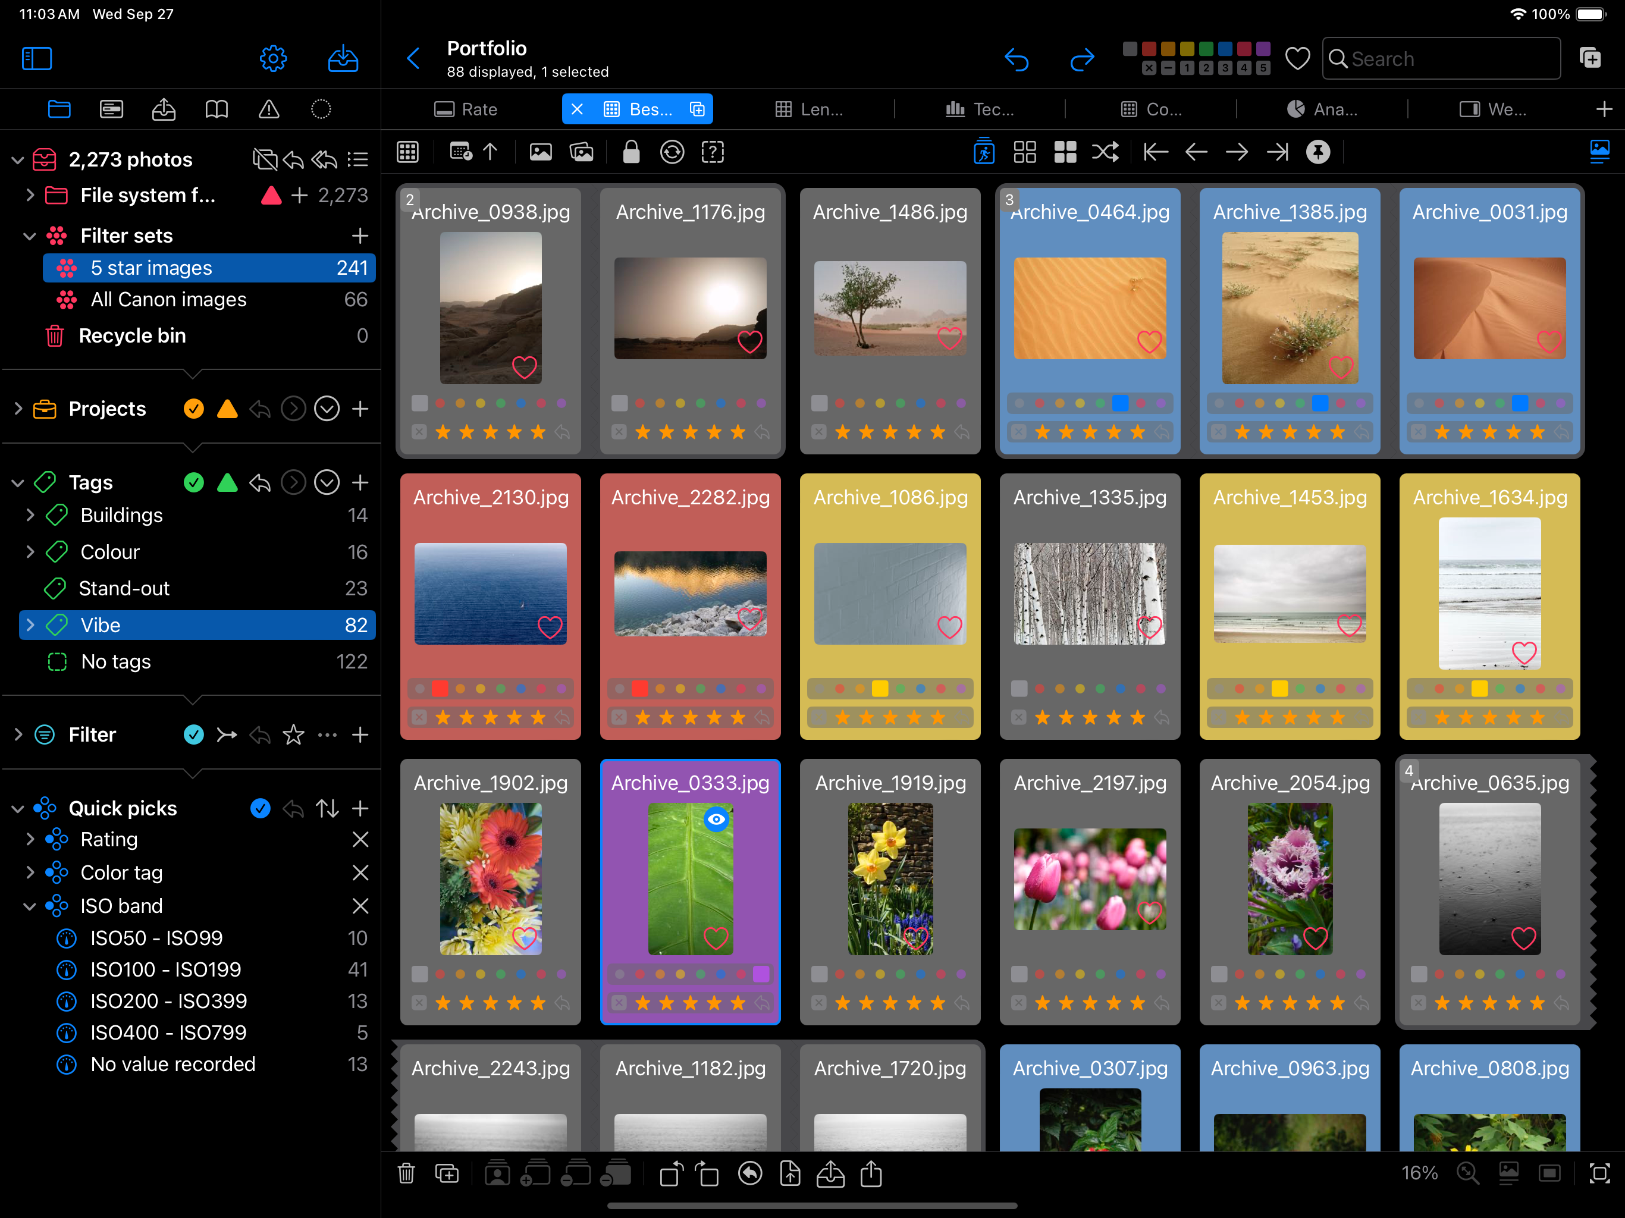Open the settings gear

point(272,59)
